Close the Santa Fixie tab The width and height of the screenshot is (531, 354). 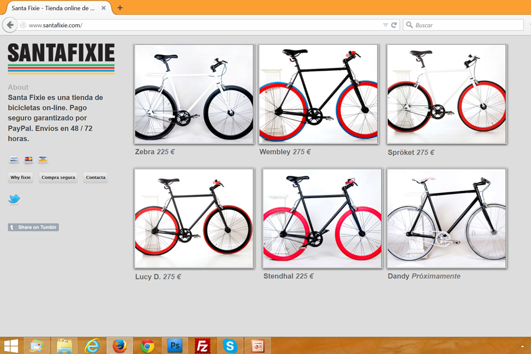tap(104, 8)
